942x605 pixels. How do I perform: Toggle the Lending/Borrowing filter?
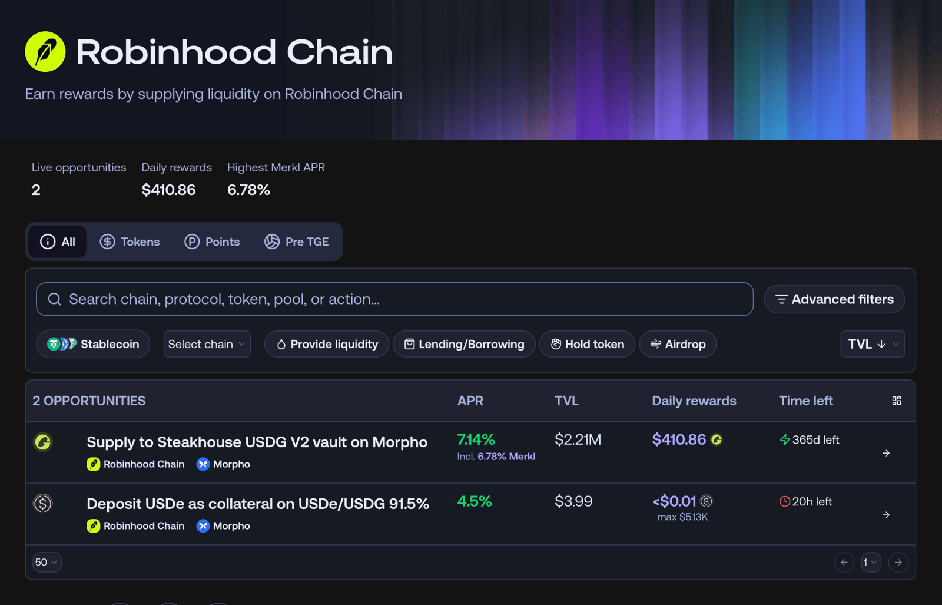(464, 344)
